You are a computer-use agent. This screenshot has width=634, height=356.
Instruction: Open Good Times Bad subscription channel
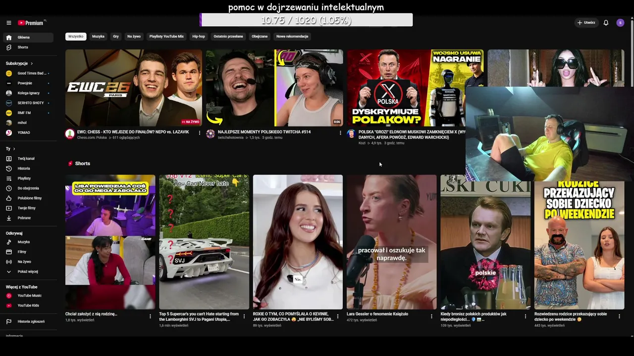tap(28, 74)
